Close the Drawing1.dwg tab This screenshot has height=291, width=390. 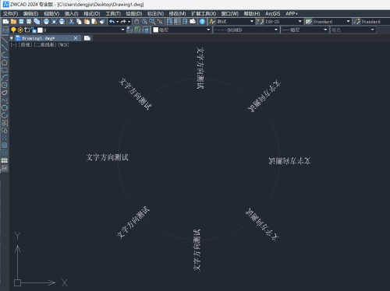point(76,38)
